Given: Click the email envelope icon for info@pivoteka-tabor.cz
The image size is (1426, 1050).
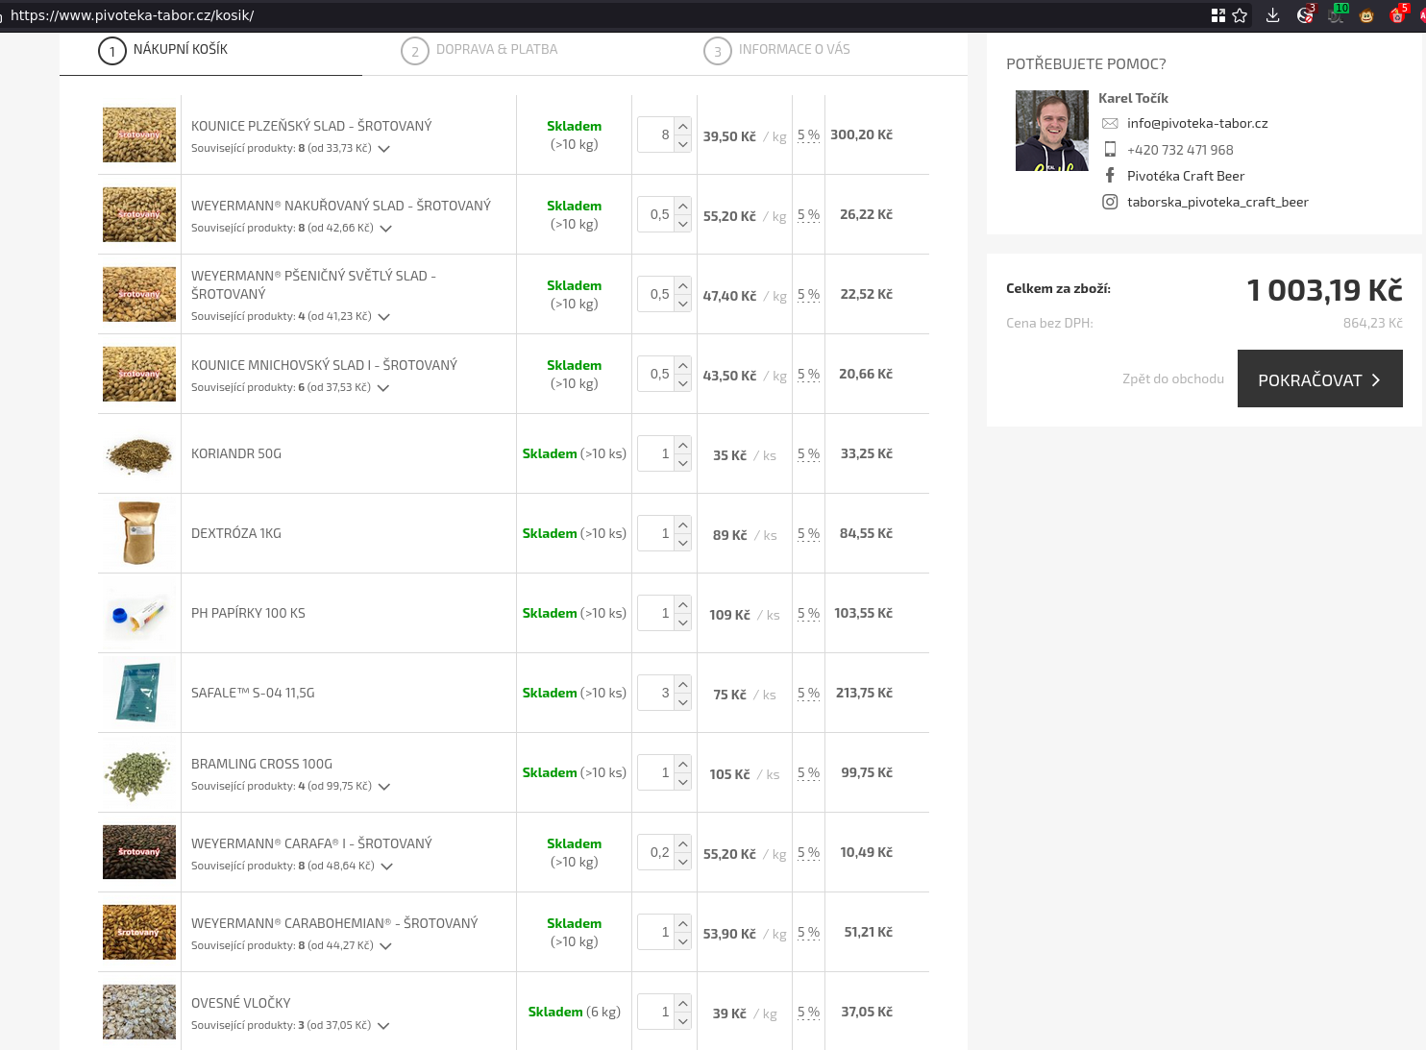Looking at the screenshot, I should (x=1110, y=124).
